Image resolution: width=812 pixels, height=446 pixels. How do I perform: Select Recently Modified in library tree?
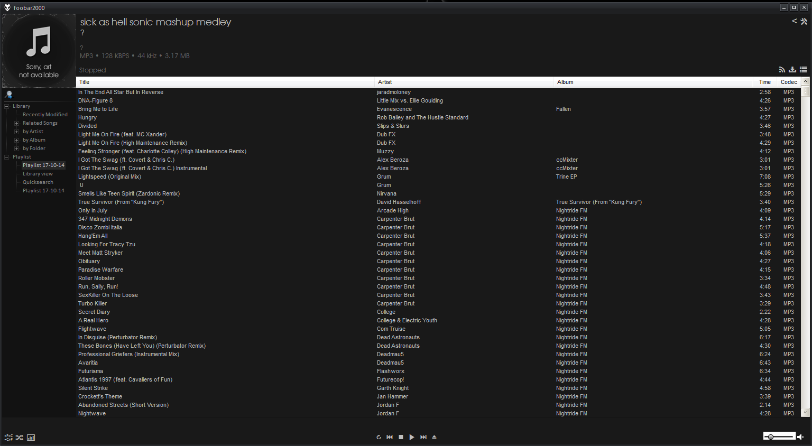tap(45, 115)
